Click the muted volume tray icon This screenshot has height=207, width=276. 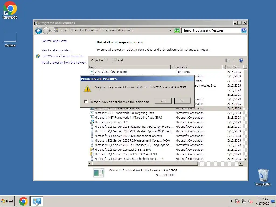(x=250, y=201)
